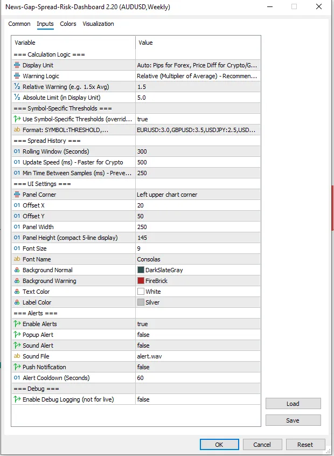This screenshot has height=456, width=334.
Task: Edit the Font Name value Consolas
Action: pyautogui.click(x=198, y=259)
